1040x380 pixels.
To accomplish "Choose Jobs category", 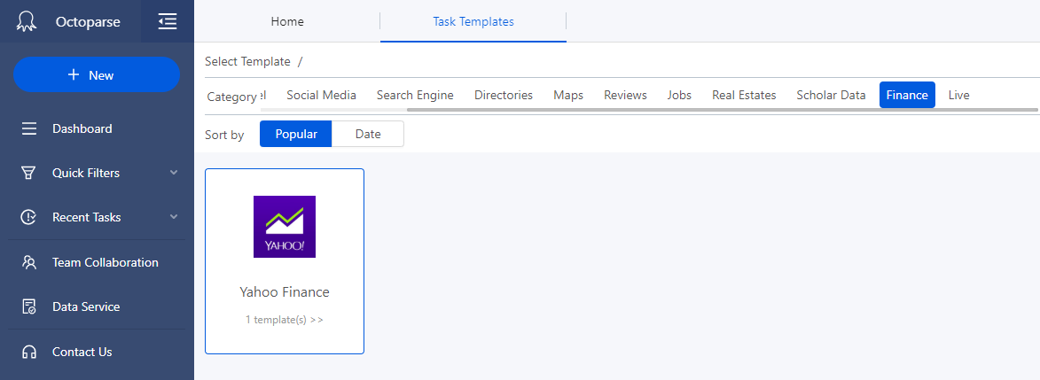I will point(679,95).
